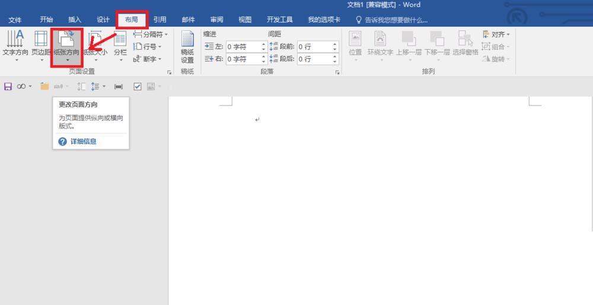Click the 纸张方向 orientation button
This screenshot has width=593, height=305.
click(x=66, y=47)
